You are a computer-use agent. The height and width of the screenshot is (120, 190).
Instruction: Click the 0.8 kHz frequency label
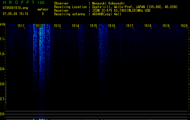tap(2, 84)
